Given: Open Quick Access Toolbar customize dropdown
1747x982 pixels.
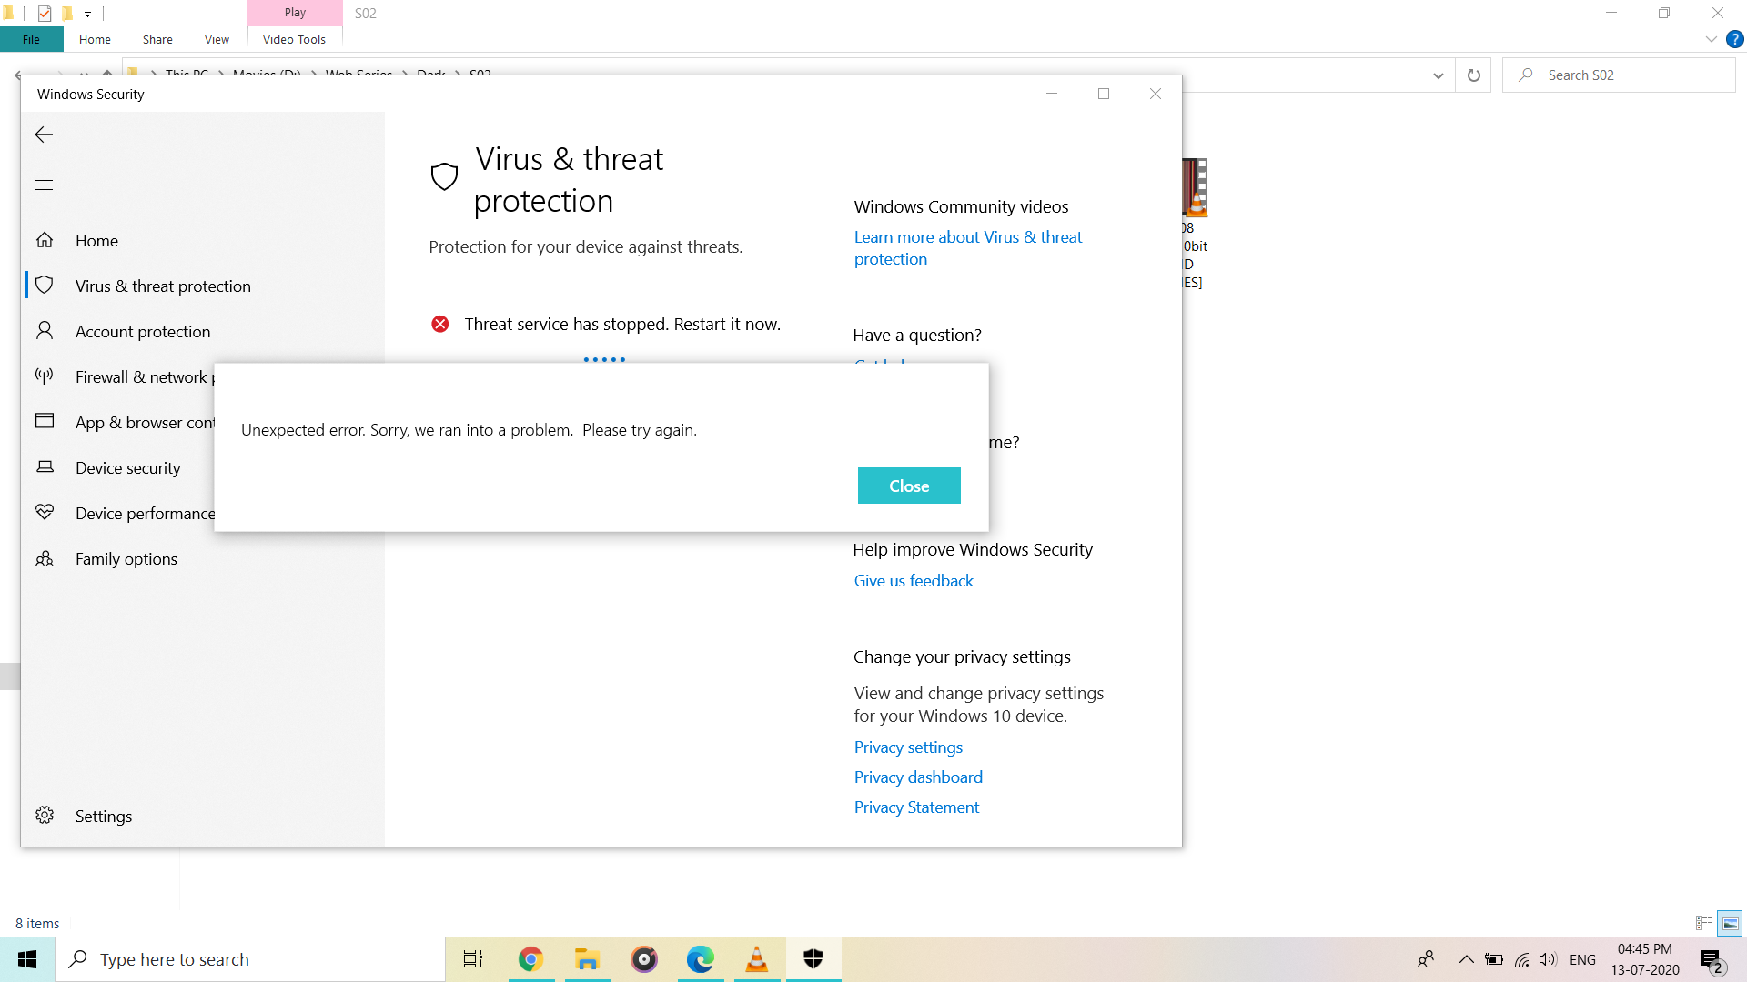Looking at the screenshot, I should pos(87,14).
